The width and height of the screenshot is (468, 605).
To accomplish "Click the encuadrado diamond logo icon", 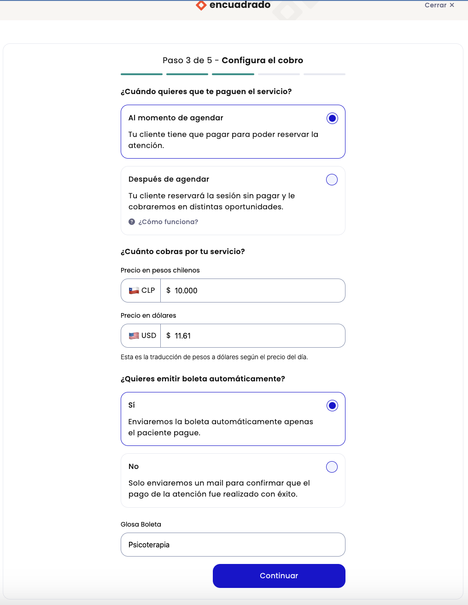I will 200,6.
